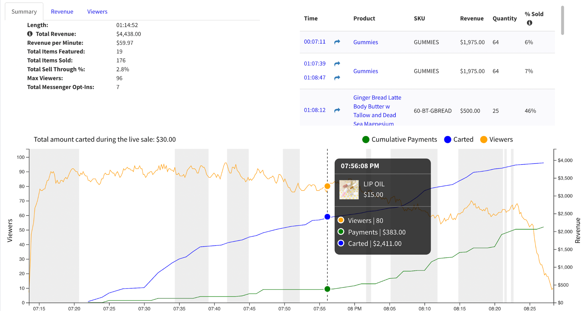586x311 pixels.
Task: Click info icon under % Sold header
Action: point(529,23)
